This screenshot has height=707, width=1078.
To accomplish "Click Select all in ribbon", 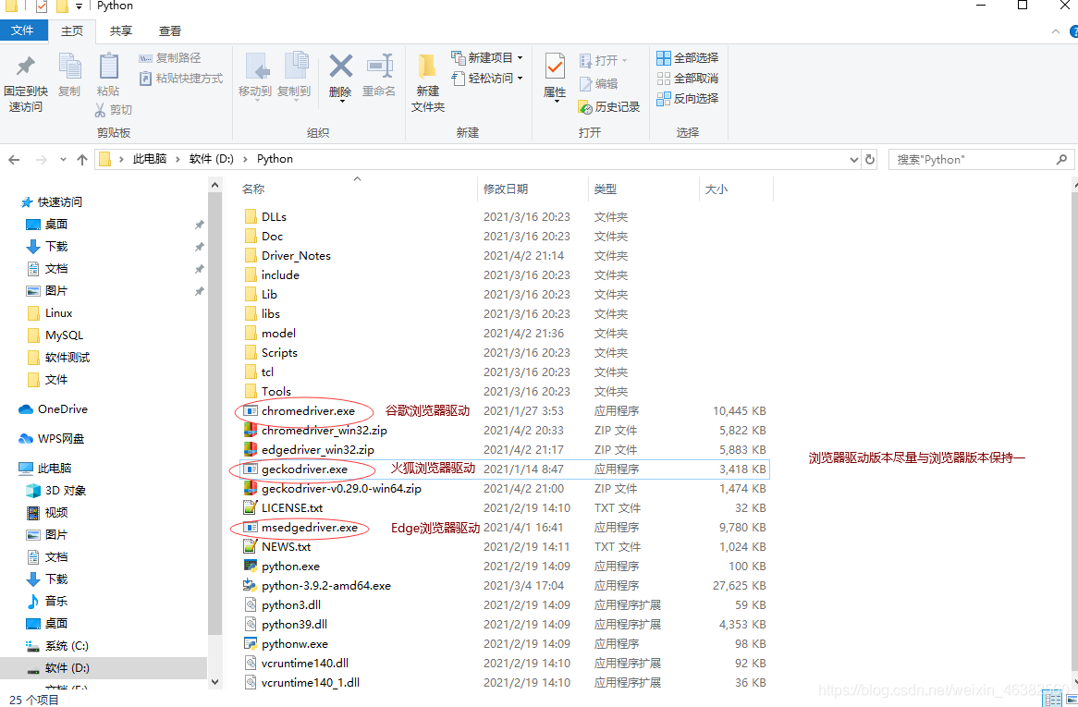I will pyautogui.click(x=688, y=57).
